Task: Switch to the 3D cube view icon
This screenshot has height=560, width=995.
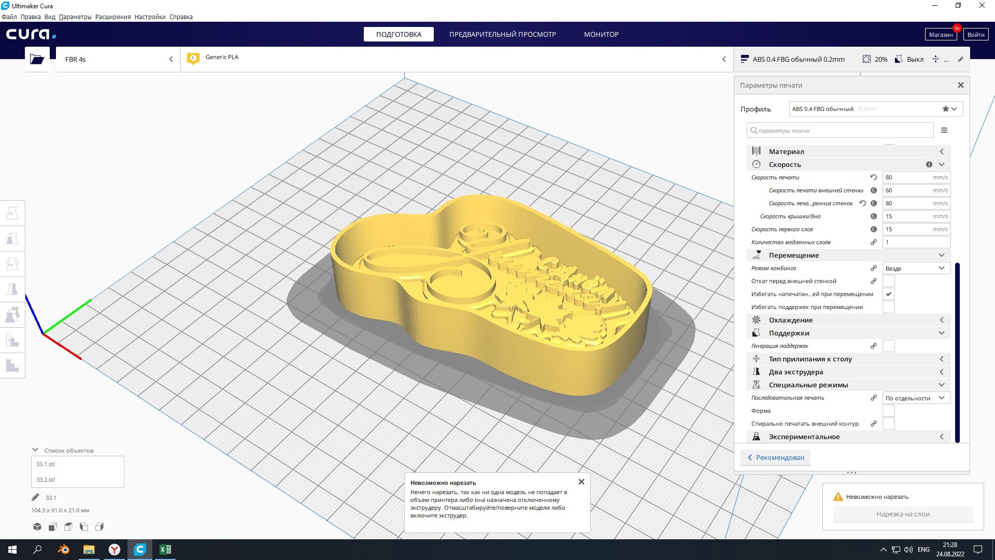Action: pos(37,527)
